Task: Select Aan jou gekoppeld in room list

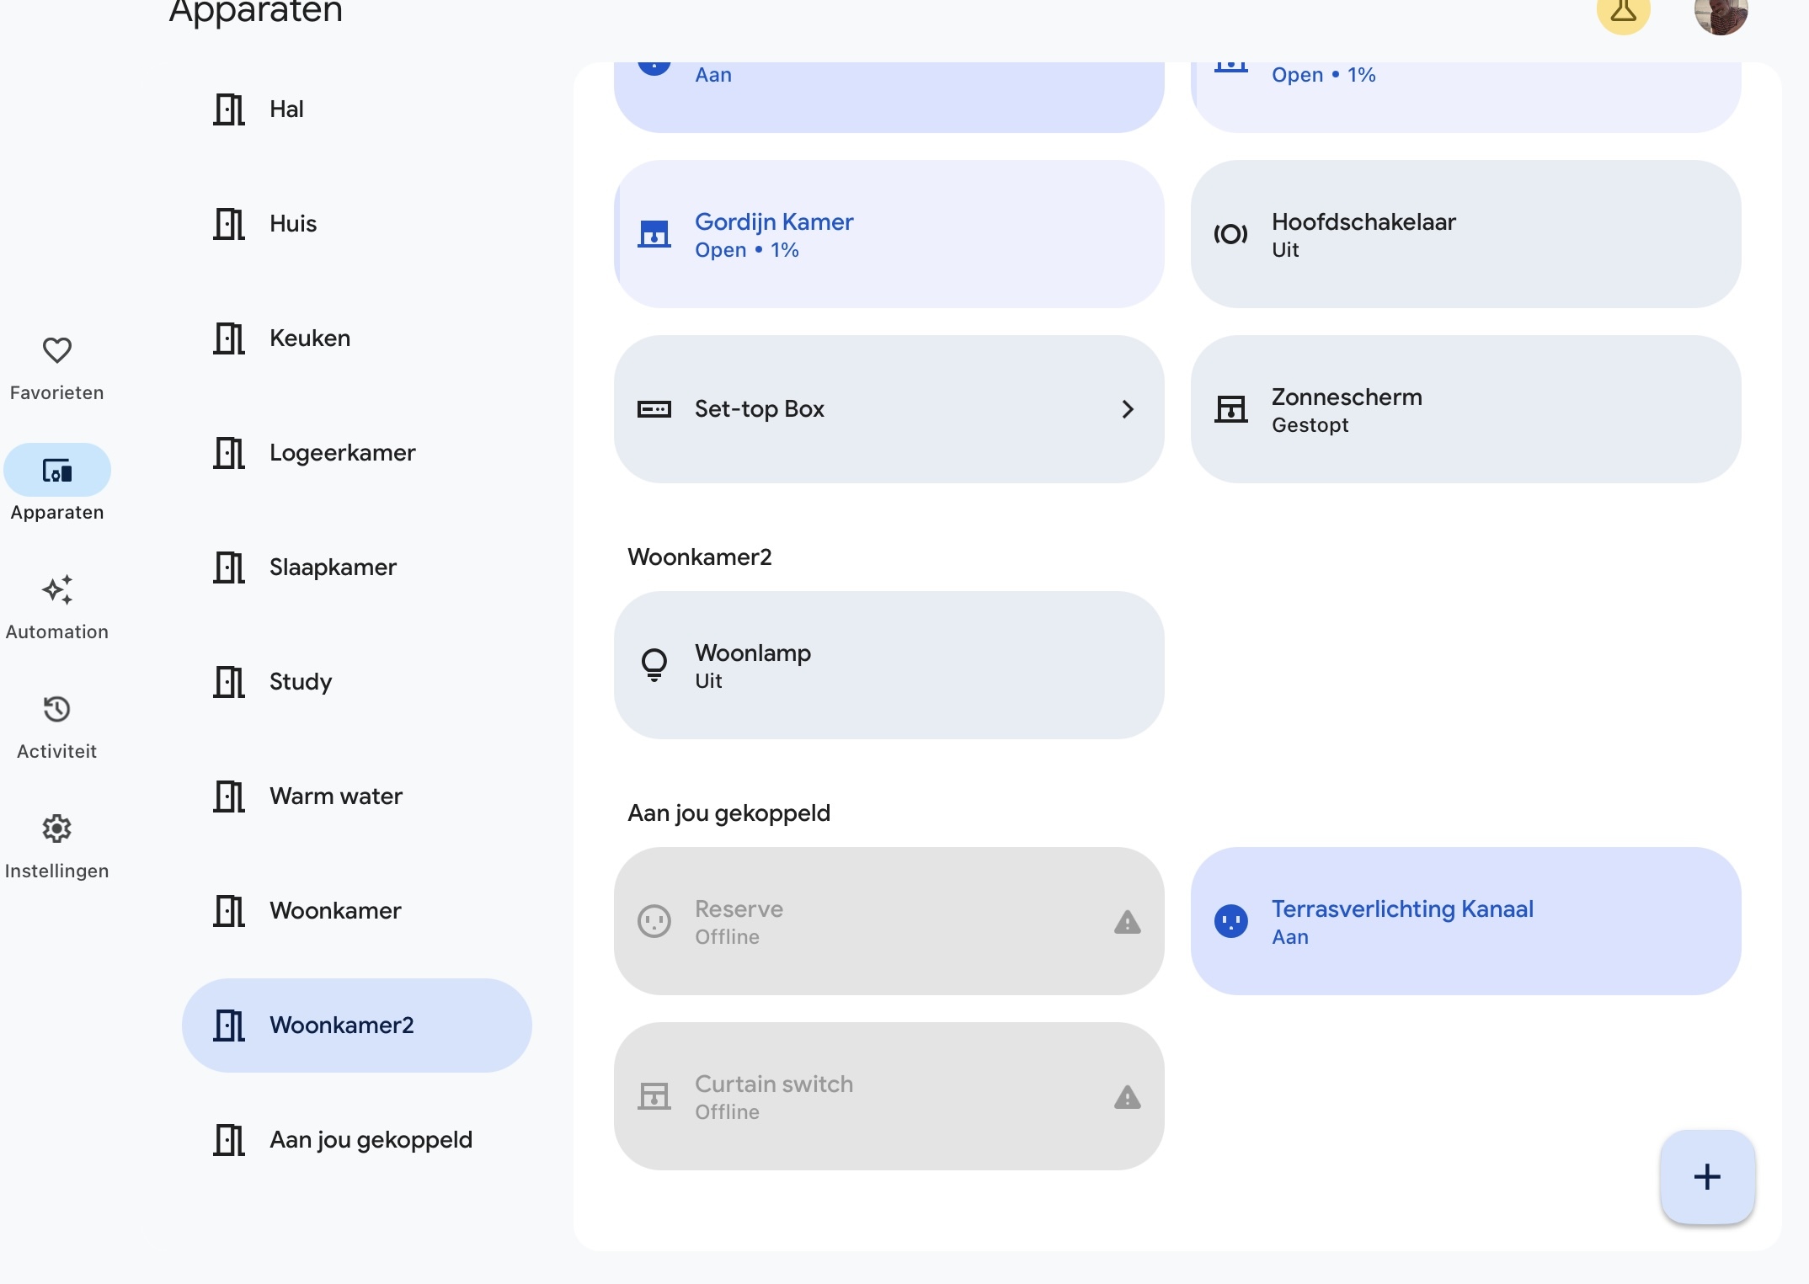Action: 357,1140
